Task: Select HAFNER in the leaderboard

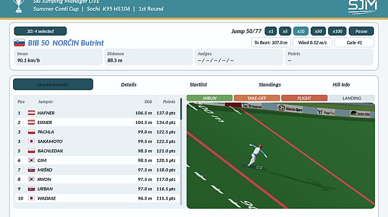Action: tap(97, 113)
